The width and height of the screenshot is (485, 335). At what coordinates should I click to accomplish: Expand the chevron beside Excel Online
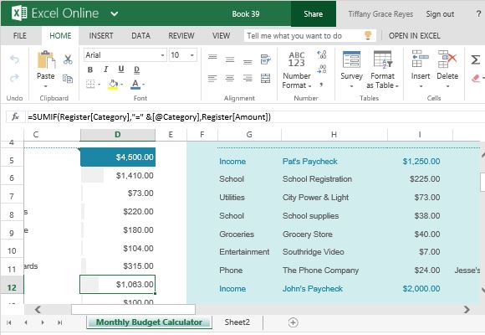[115, 13]
